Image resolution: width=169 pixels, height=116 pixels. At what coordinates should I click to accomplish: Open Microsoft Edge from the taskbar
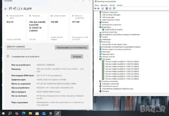[24, 113]
